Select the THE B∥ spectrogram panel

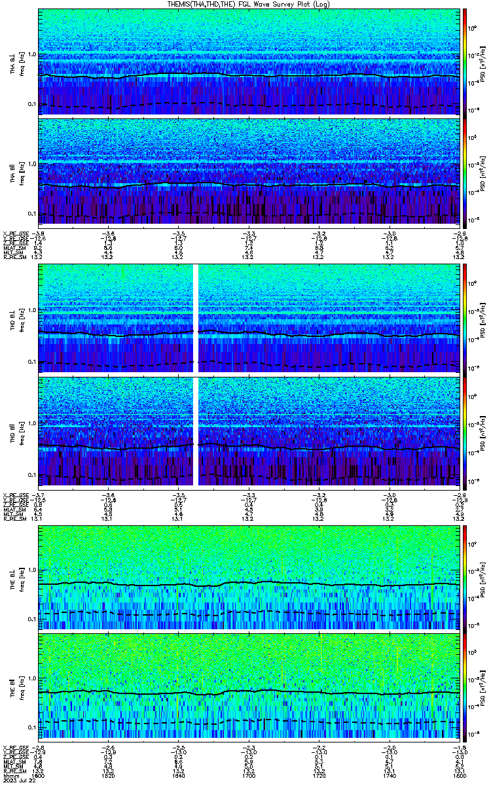point(249,687)
